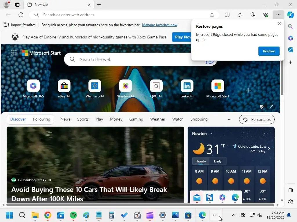Open the Microsoft Start app launcher grid
The width and height of the screenshot is (297, 222).
click(x=14, y=53)
